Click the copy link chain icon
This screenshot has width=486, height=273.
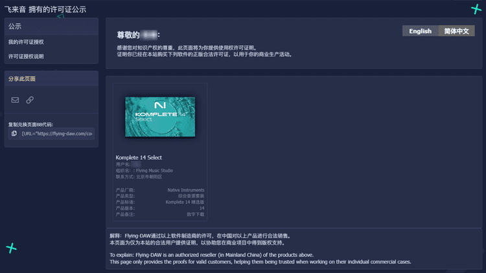click(x=30, y=100)
